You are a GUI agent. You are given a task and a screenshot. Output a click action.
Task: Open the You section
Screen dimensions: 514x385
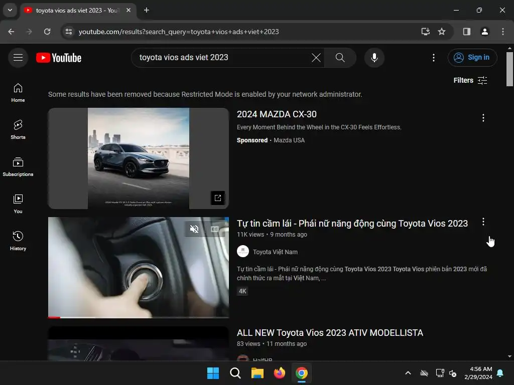[18, 204]
